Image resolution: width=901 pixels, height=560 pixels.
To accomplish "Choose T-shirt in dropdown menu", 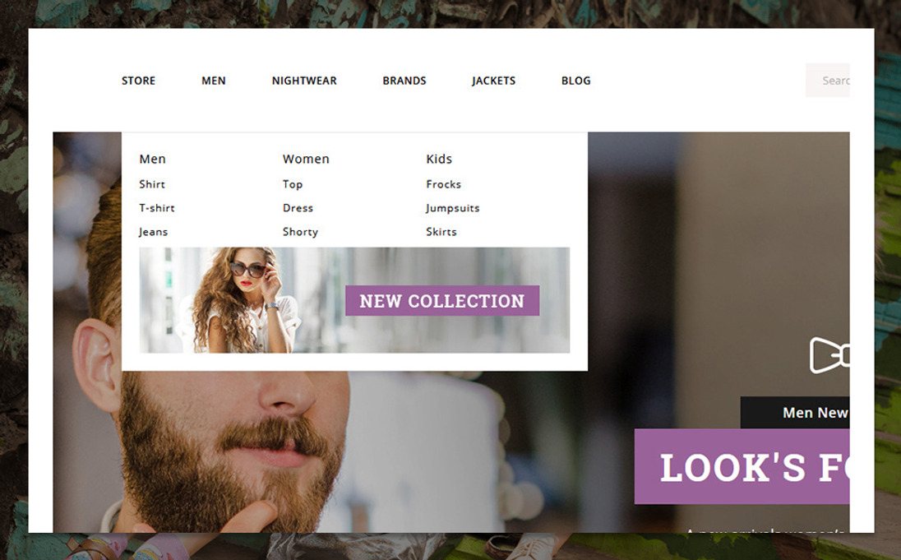I will point(157,207).
